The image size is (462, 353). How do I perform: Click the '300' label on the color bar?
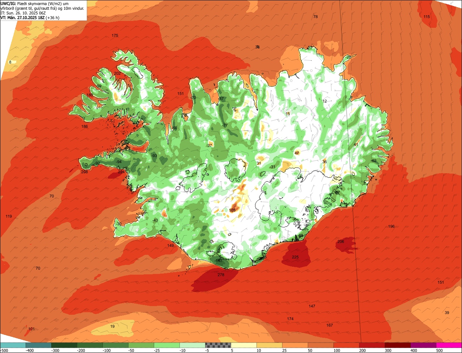pyautogui.click(x=388, y=350)
